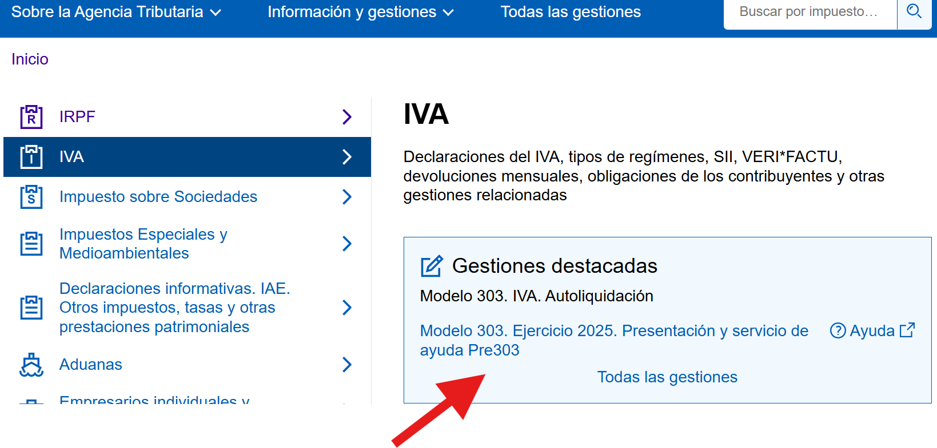The height and width of the screenshot is (448, 937).
Task: Click the IVA page heading
Action: tap(426, 114)
